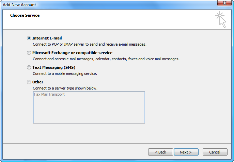Select Fax Mail Transport in the list
This screenshot has height=162, width=234.
coord(49,95)
